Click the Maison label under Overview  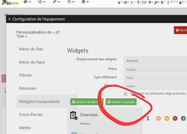pos(85,123)
